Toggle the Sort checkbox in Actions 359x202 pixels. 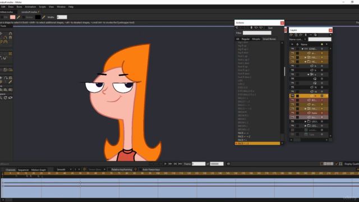click(266, 27)
